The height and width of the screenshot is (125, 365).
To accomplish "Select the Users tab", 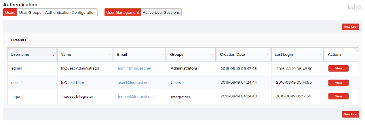I will (x=10, y=12).
